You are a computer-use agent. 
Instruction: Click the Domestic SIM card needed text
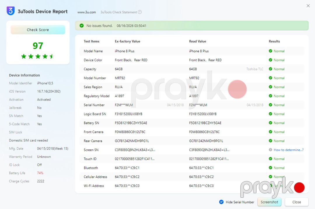(28, 140)
